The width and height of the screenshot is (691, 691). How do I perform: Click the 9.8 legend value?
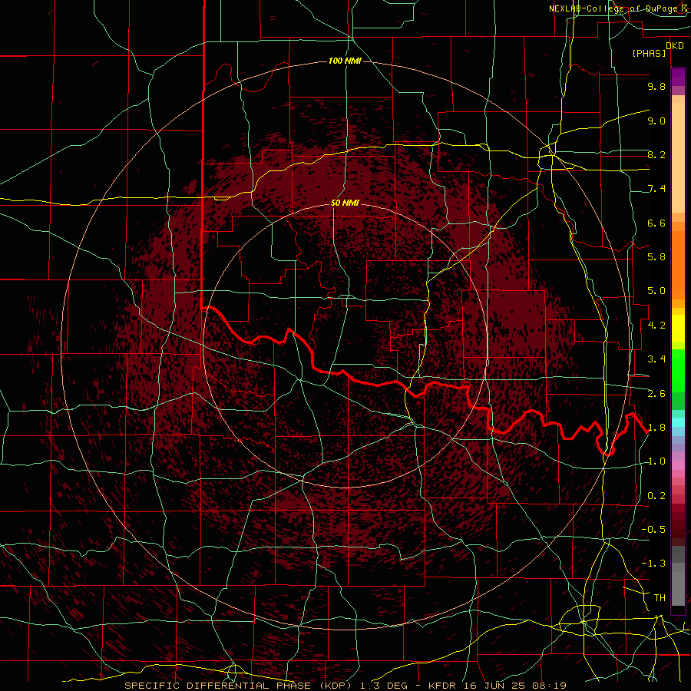[x=656, y=87]
